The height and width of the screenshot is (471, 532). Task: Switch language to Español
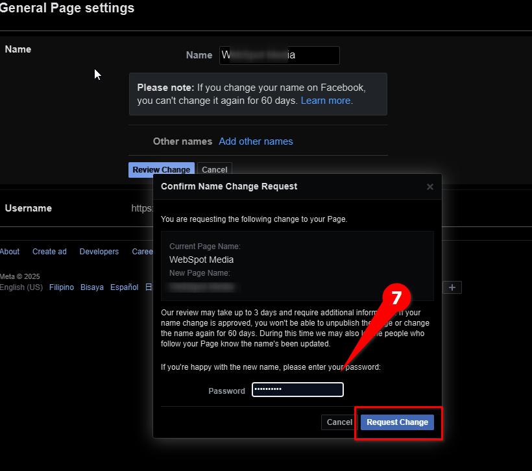pos(124,287)
